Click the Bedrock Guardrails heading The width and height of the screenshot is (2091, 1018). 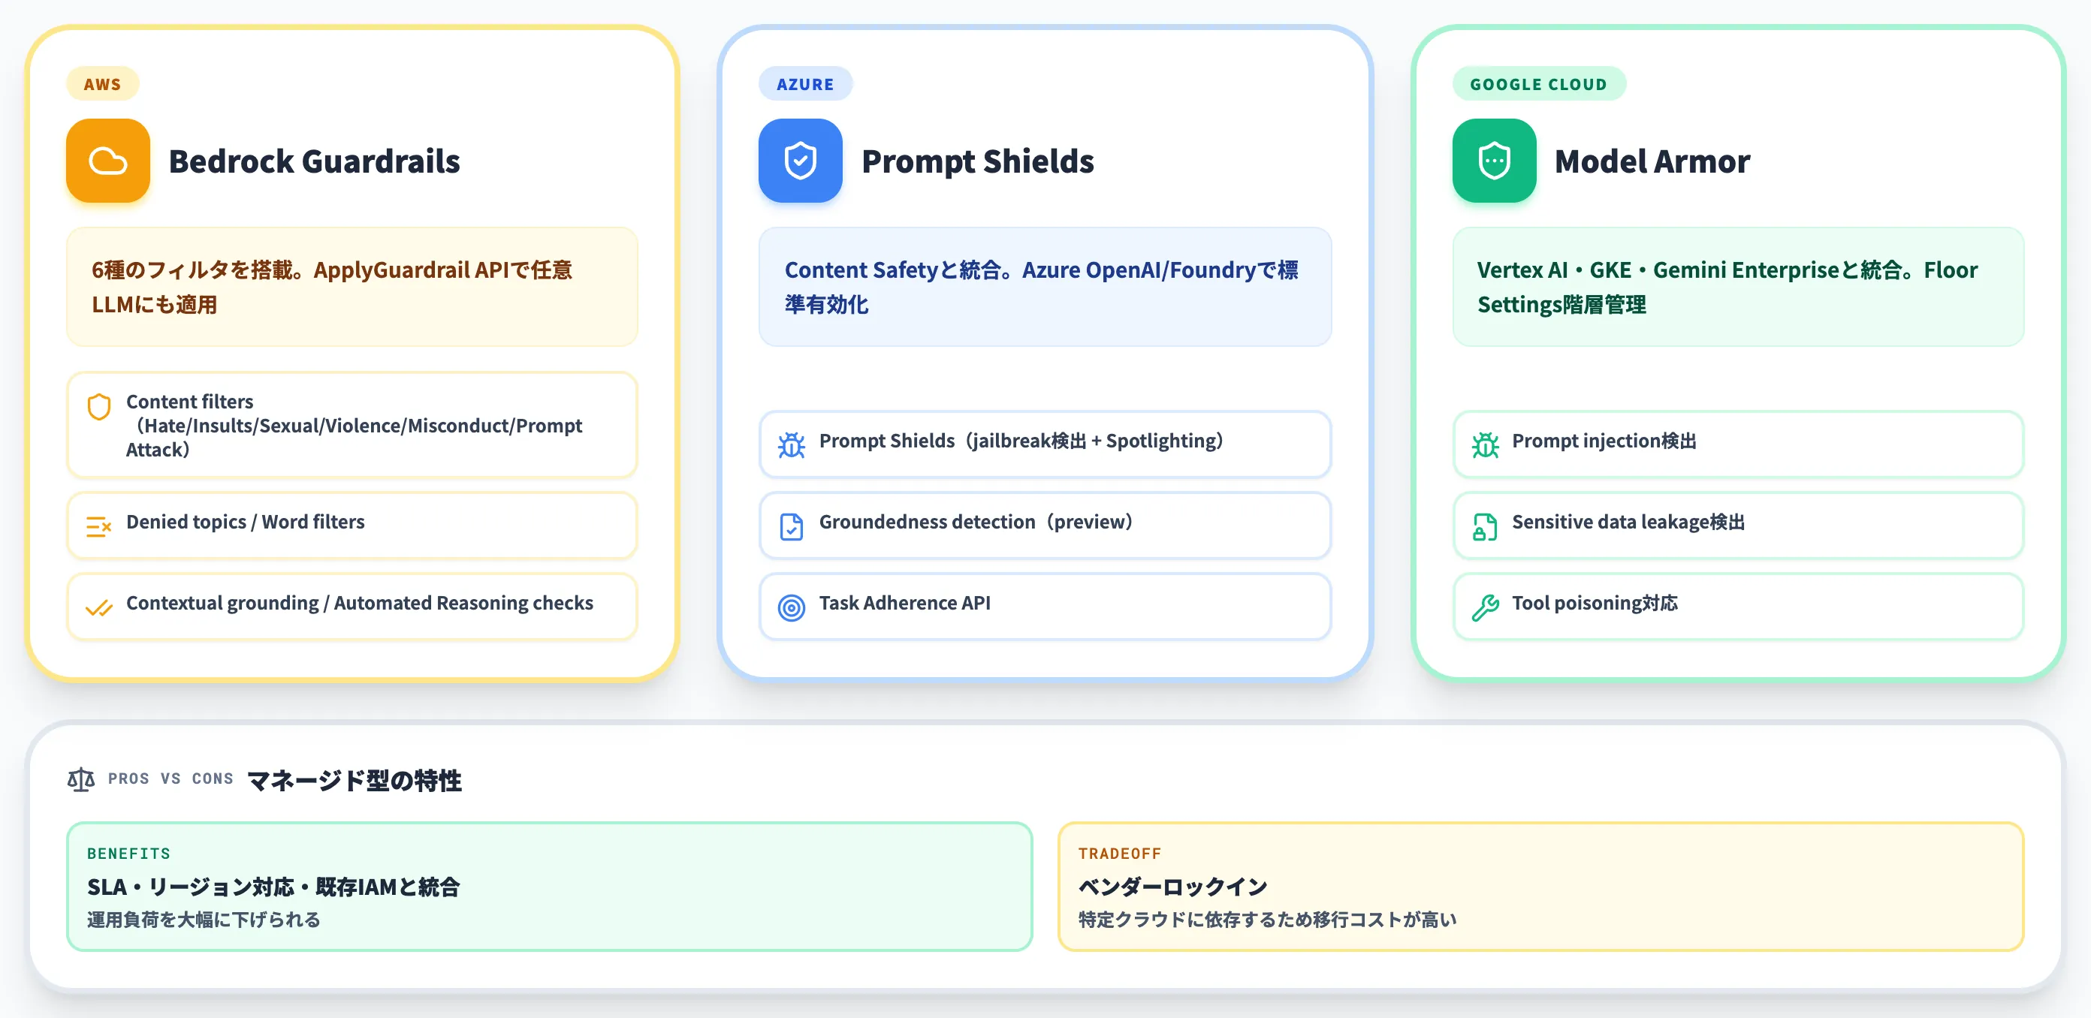(x=314, y=161)
